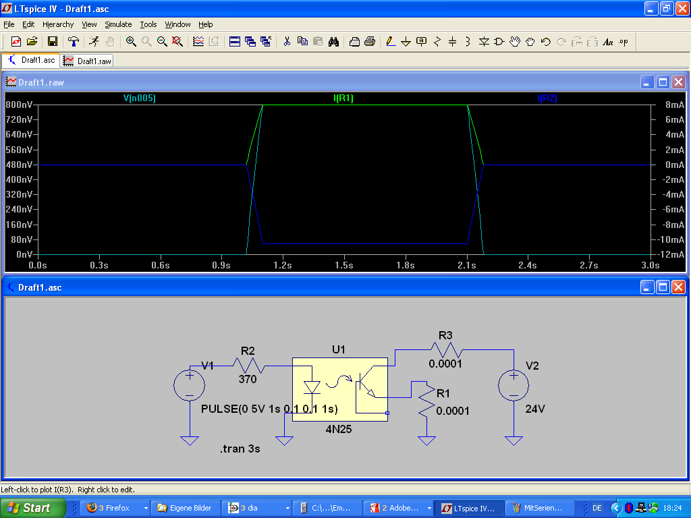Screen dimensions: 691x518
Task: Save the schematic with floppy icon
Action: pos(53,41)
